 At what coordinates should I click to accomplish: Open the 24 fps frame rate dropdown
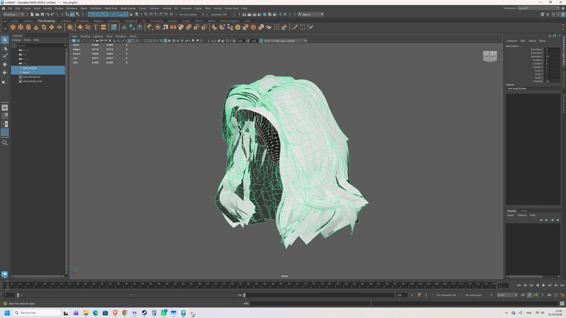click(x=507, y=295)
